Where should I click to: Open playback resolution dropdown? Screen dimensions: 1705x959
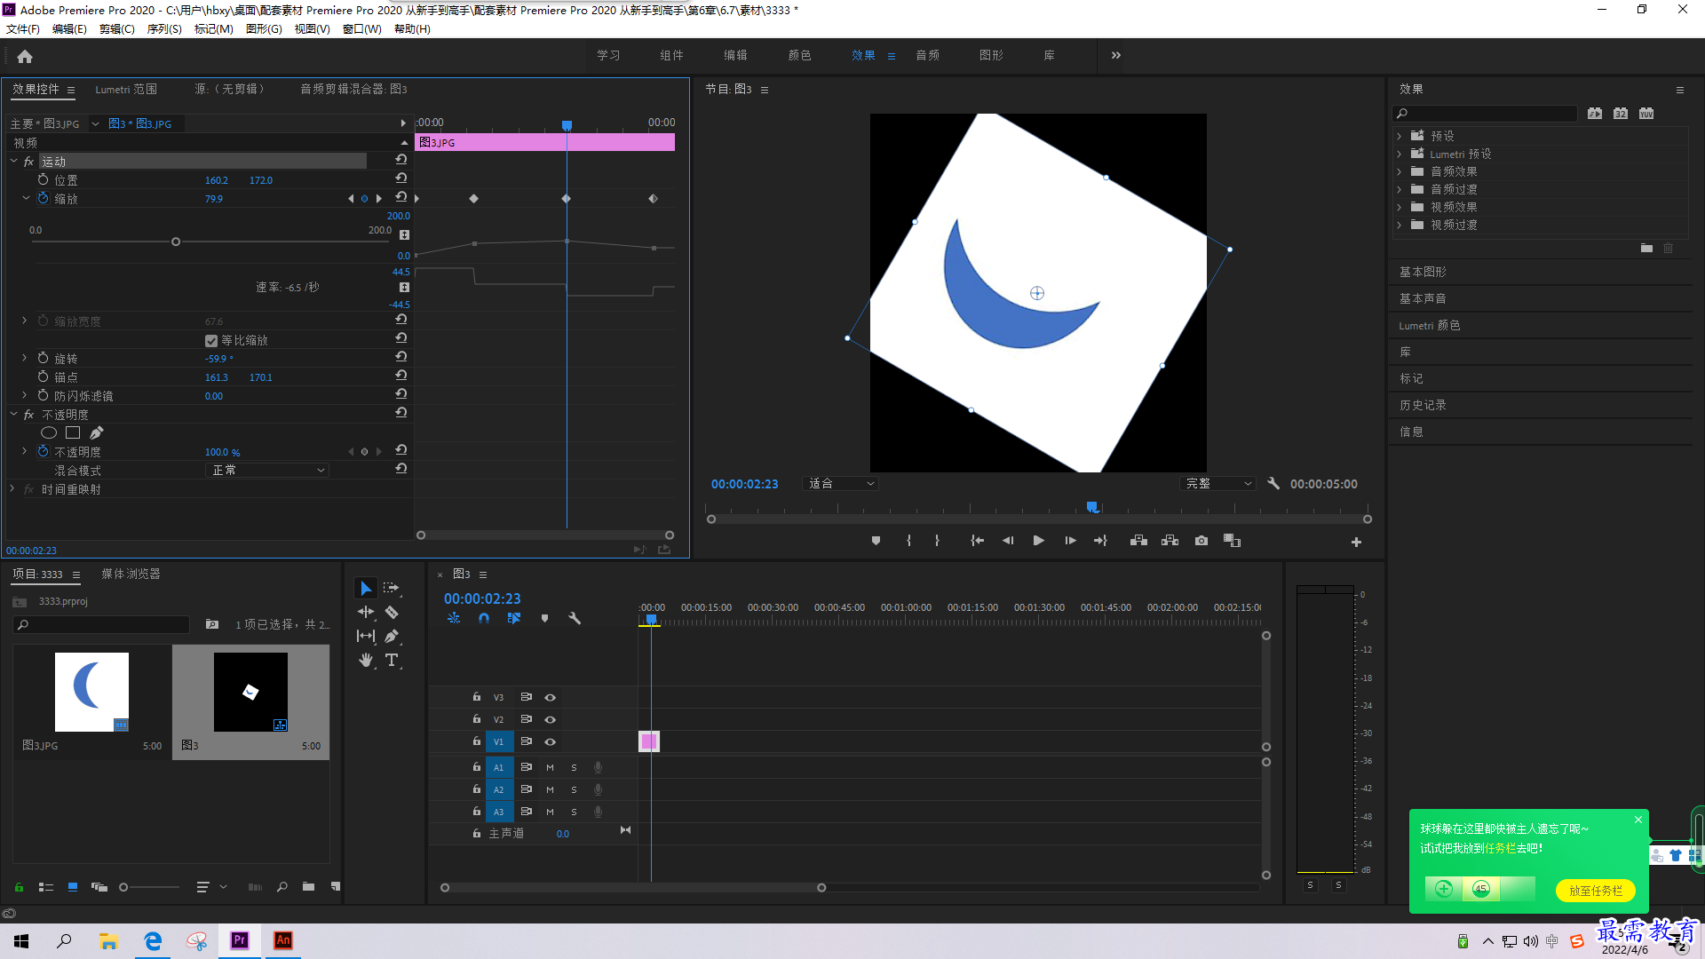(x=1218, y=484)
